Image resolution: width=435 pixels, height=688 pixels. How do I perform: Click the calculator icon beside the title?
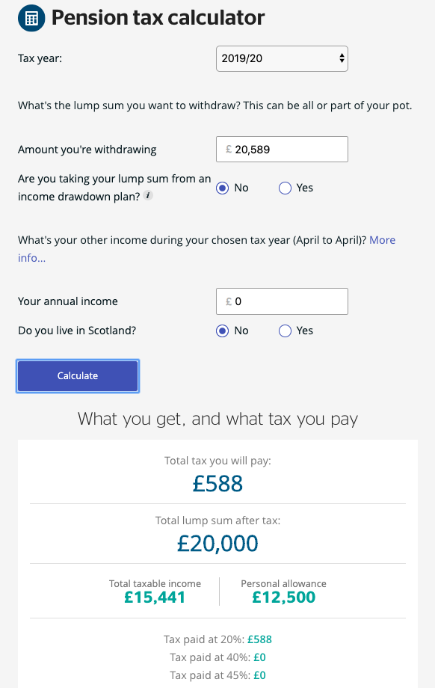click(31, 19)
